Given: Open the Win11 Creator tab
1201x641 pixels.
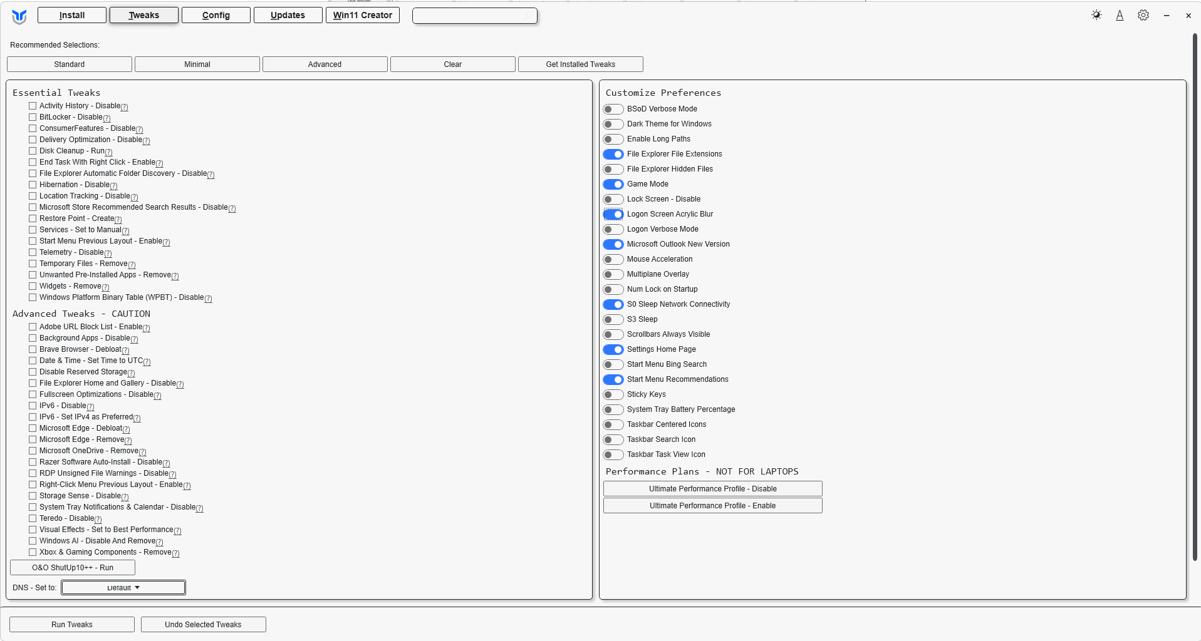Looking at the screenshot, I should 363,15.
